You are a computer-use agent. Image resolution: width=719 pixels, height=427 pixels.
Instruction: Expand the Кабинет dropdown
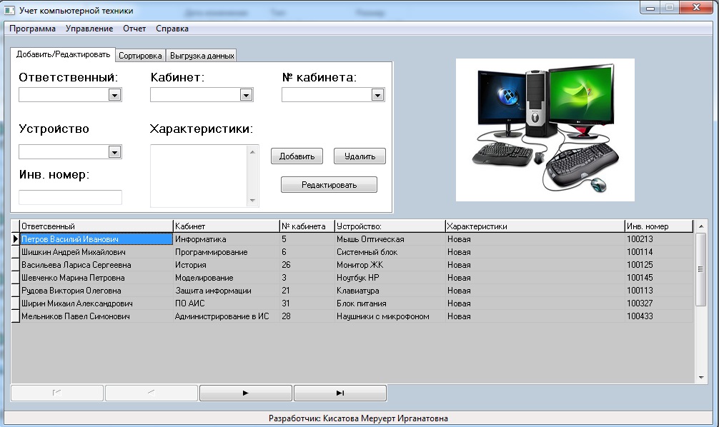point(247,95)
